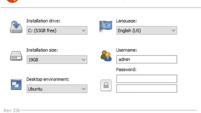Click the hard disk installation size icon
Screen dimensions: 201x113
[x=16, y=56]
